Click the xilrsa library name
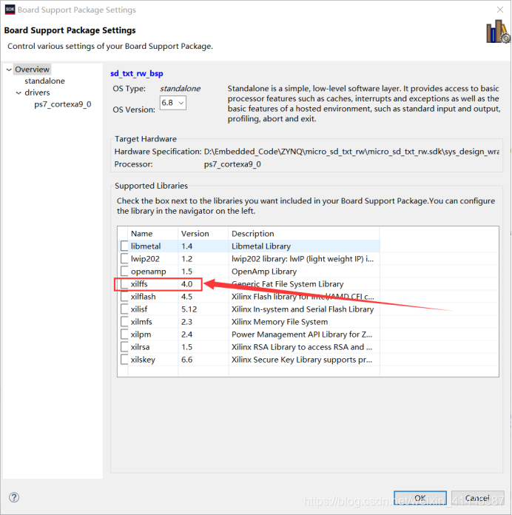Viewport: 512px width, 515px height. click(x=141, y=347)
